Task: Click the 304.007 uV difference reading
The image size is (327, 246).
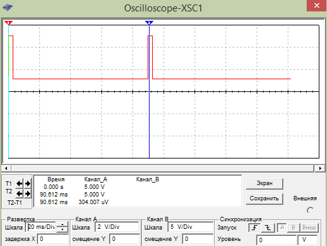Action: click(93, 202)
